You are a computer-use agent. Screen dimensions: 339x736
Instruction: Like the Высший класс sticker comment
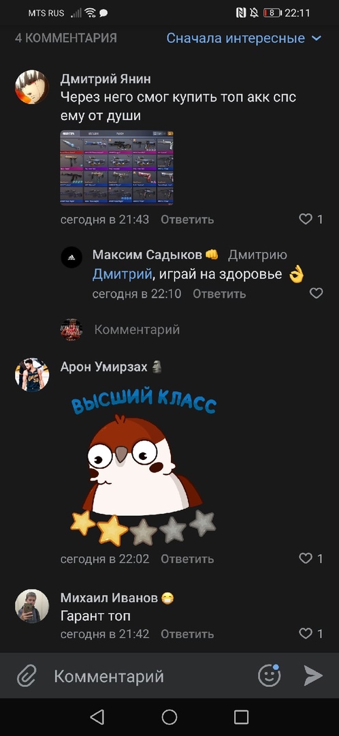point(311,559)
